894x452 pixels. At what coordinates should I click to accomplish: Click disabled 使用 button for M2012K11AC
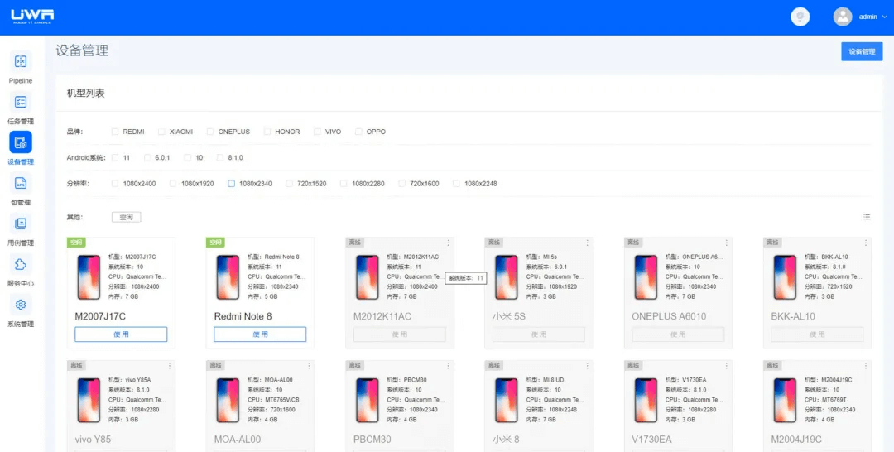point(399,334)
